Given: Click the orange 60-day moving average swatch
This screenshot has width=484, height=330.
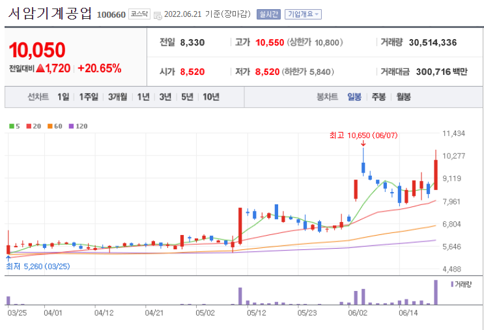Looking at the screenshot, I should click(x=50, y=126).
